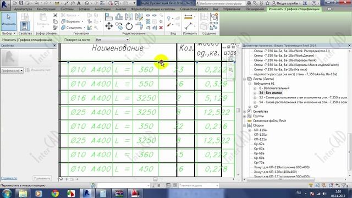Open the Системы ribbon tab
The width and height of the screenshot is (352, 198).
tap(67, 9)
